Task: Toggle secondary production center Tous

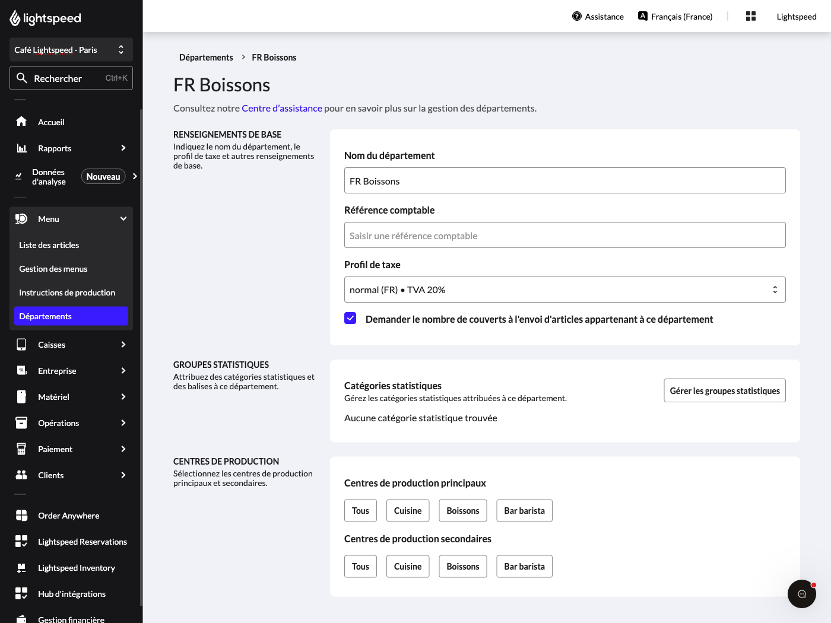Action: [x=360, y=566]
